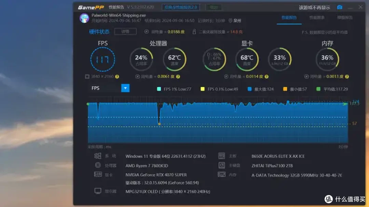This screenshot has height=207, width=369.
Task: Click the AMD Ryzen 7 7800X3D text
Action: (147, 166)
